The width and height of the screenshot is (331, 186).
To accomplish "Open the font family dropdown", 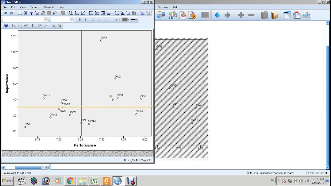I will tap(46, 19).
